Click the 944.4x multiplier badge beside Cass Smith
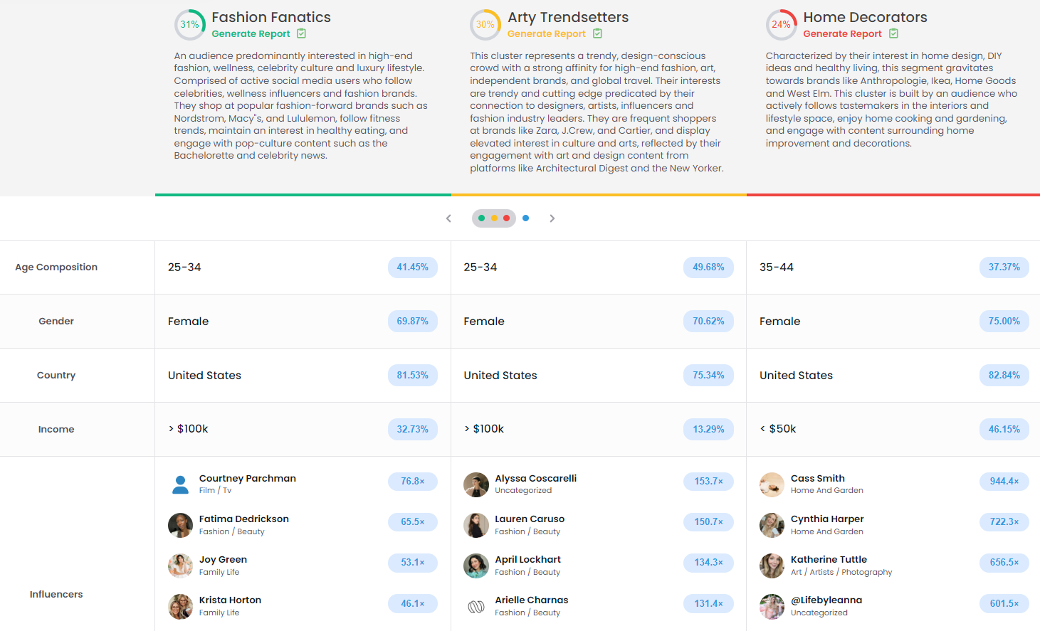 pos(1004,481)
